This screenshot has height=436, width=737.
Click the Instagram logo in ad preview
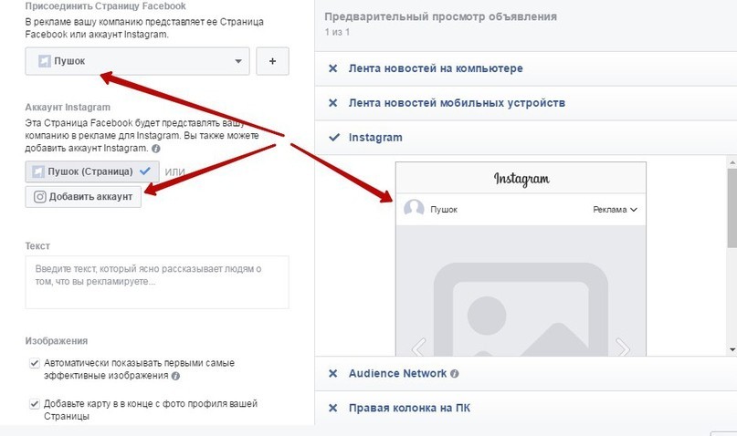[x=521, y=179]
